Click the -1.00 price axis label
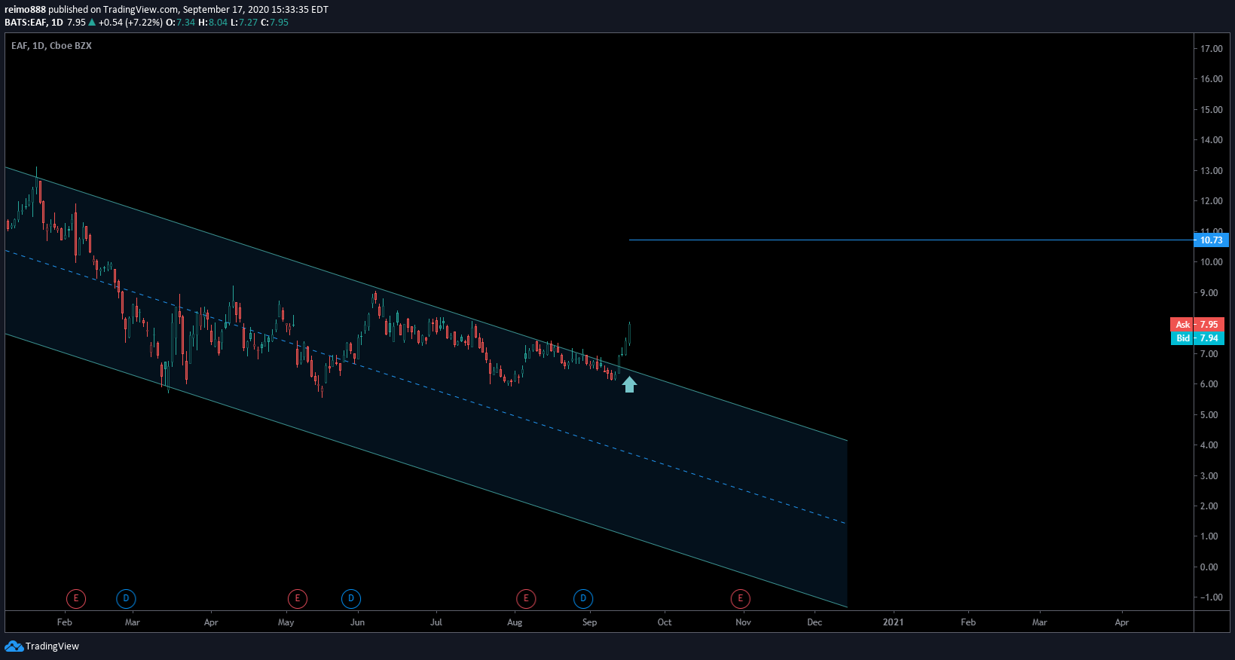Image resolution: width=1235 pixels, height=660 pixels. [1212, 597]
